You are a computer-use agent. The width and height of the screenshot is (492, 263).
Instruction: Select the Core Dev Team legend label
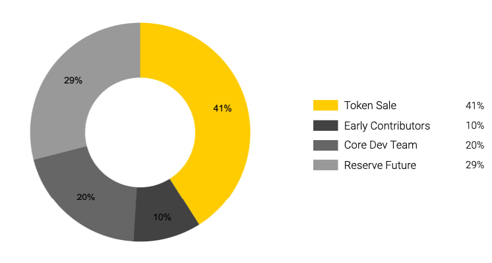[x=381, y=145]
